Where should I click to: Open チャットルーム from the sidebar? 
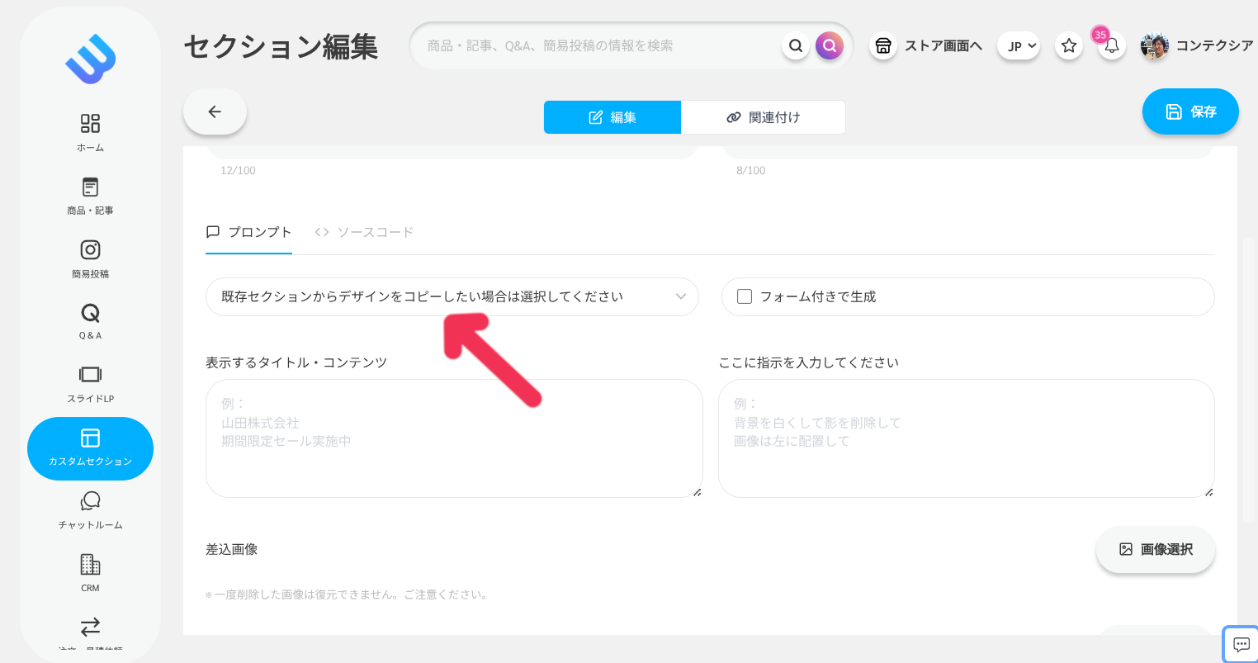coord(90,509)
